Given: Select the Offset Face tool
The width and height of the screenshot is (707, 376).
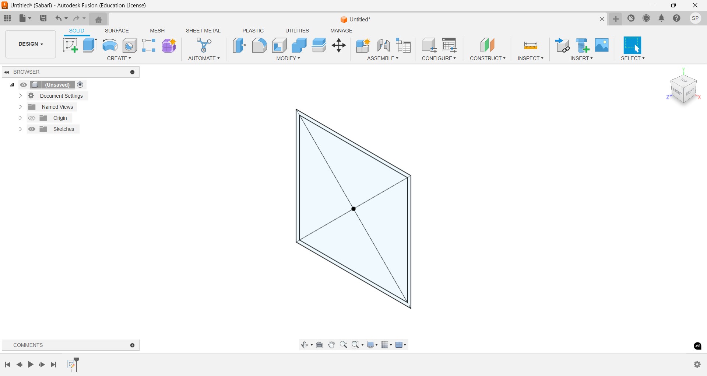Looking at the screenshot, I should click(x=319, y=45).
